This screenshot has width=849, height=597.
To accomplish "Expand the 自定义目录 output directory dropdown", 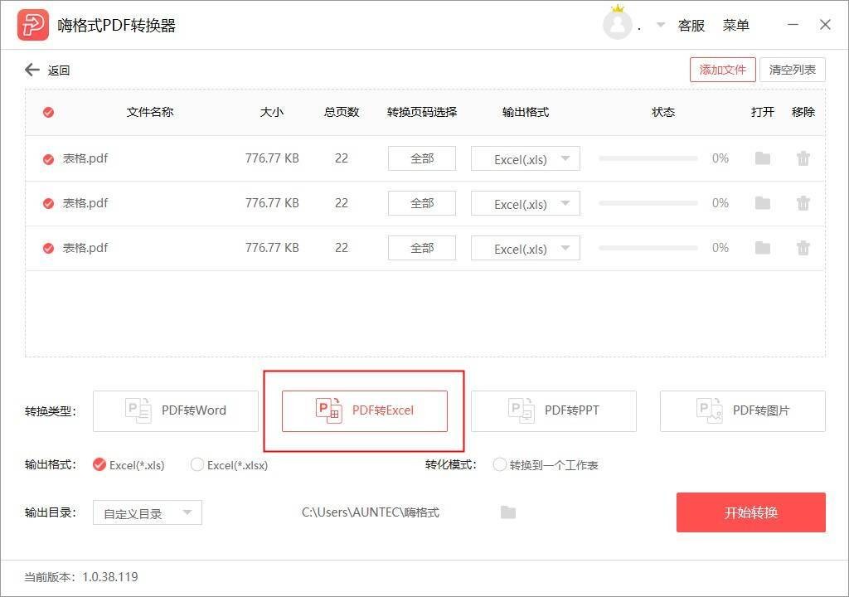I will tap(148, 512).
